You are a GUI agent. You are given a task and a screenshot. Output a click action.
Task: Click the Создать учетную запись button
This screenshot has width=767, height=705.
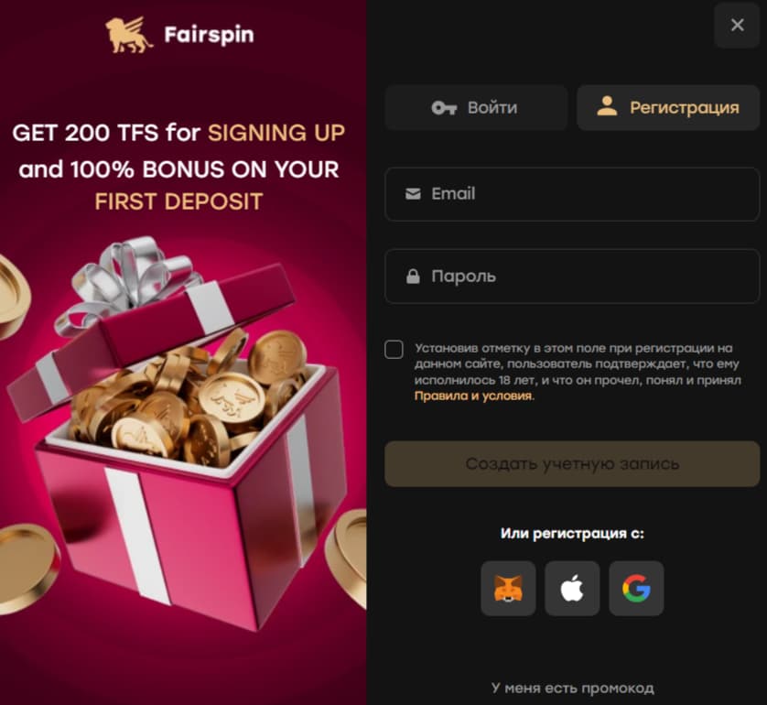click(572, 464)
